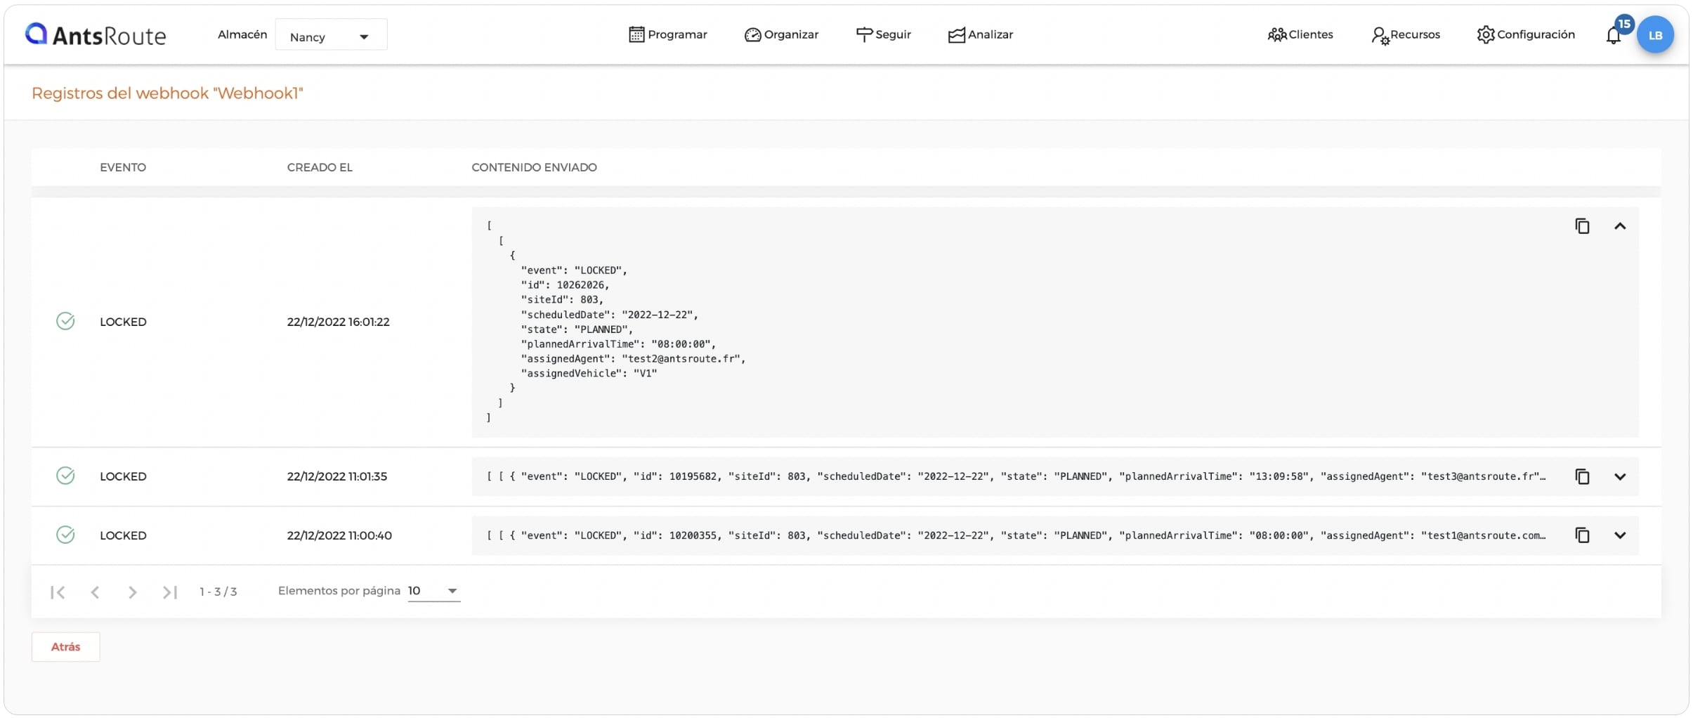Click the AntsRoute logo
Image resolution: width=1693 pixels, height=718 pixels.
[x=96, y=34]
